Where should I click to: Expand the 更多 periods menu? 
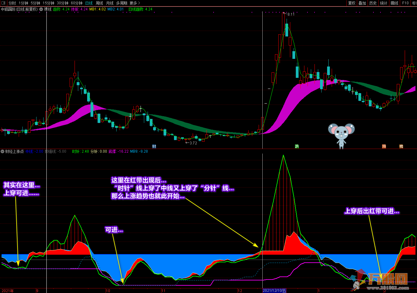135,3
